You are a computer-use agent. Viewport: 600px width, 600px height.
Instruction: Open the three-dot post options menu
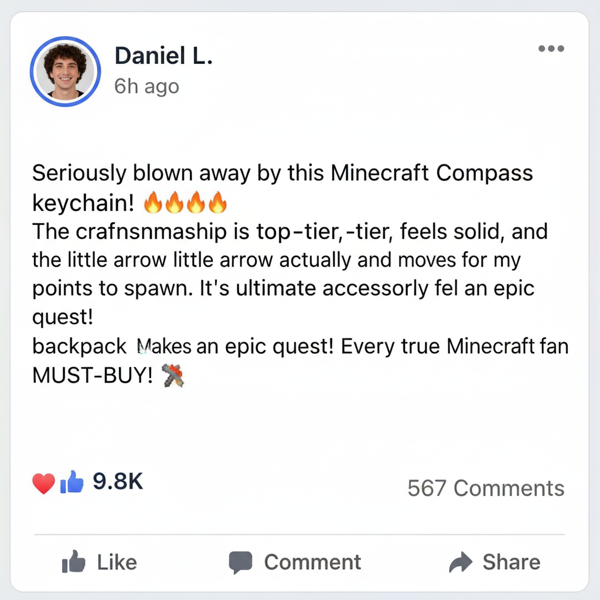click(x=551, y=49)
